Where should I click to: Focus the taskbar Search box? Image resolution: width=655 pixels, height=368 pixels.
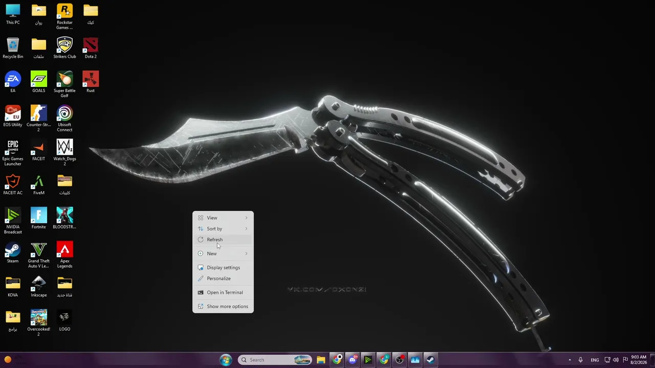(275, 360)
